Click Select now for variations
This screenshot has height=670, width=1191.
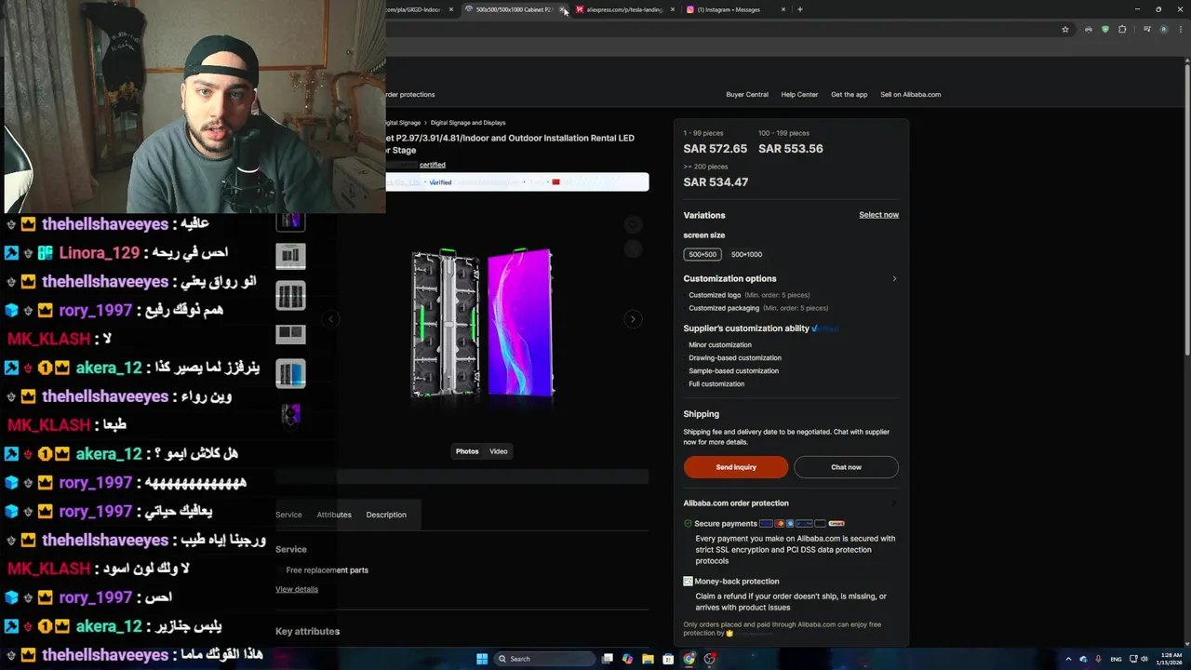point(878,215)
